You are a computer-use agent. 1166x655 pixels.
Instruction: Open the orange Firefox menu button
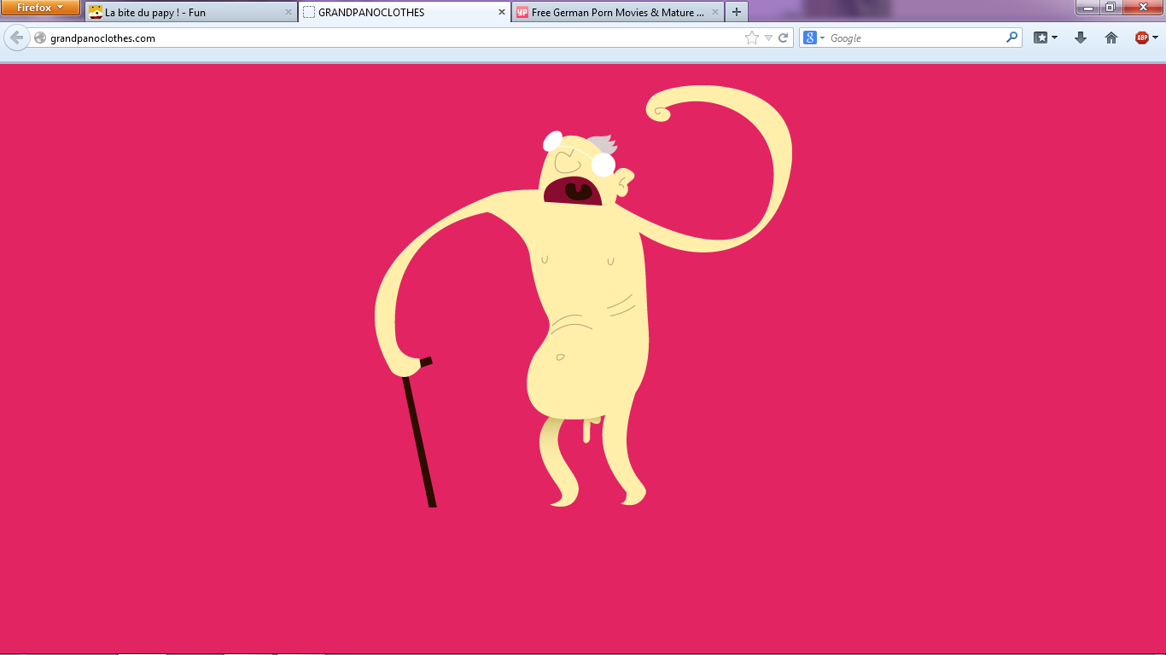40,8
